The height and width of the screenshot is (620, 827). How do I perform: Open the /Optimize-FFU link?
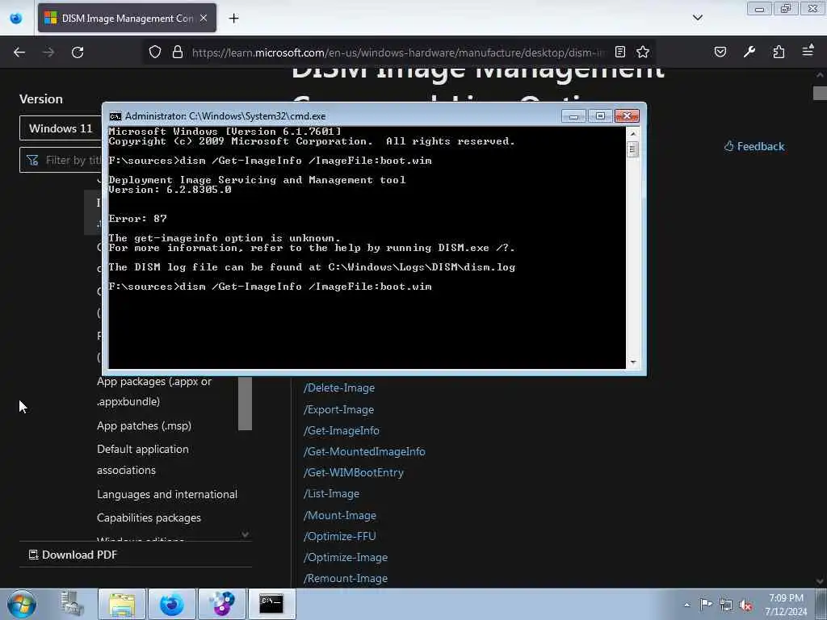(x=340, y=536)
